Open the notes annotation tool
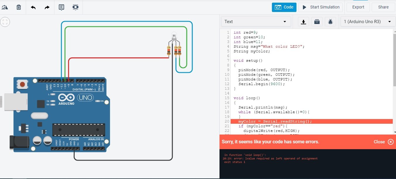The image size is (396, 179). click(x=61, y=7)
